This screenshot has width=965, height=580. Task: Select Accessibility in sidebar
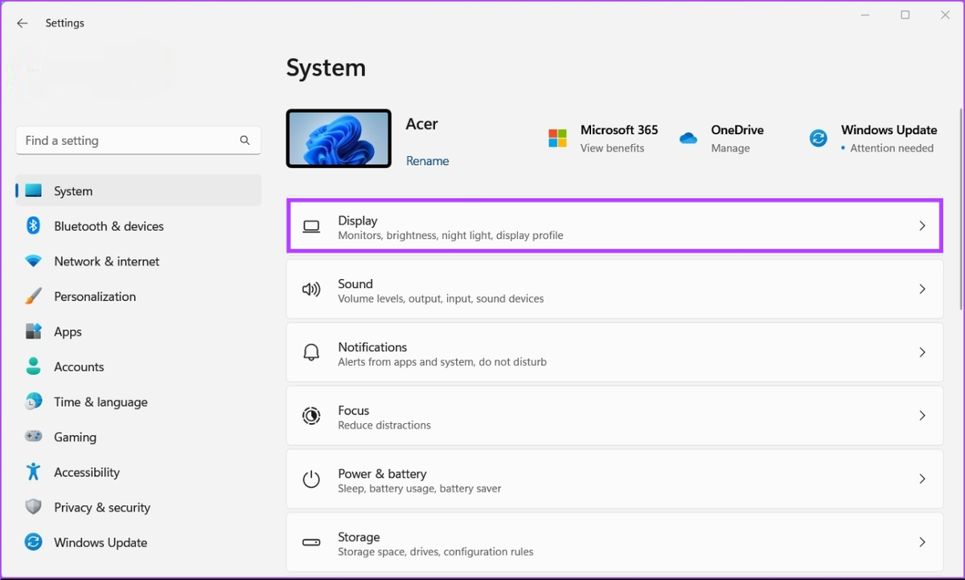pos(138,472)
